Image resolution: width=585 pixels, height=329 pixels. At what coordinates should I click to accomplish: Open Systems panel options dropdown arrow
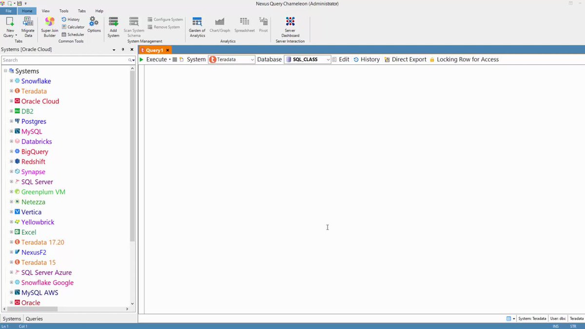(x=114, y=50)
